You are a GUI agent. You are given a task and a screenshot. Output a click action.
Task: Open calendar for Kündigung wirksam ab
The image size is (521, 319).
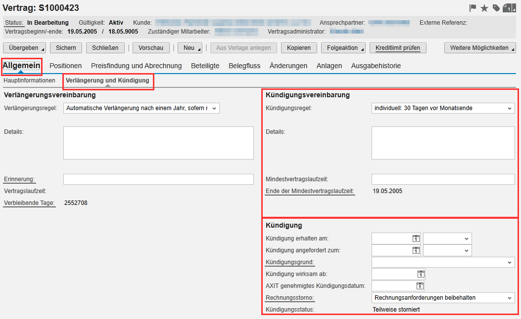coord(421,274)
